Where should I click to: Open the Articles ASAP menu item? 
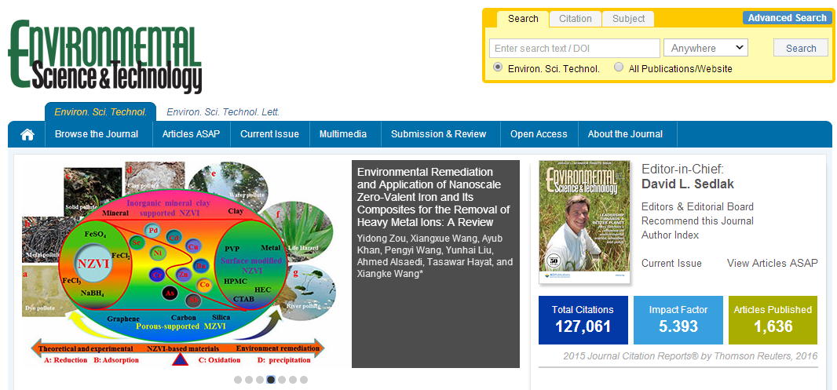(x=191, y=134)
